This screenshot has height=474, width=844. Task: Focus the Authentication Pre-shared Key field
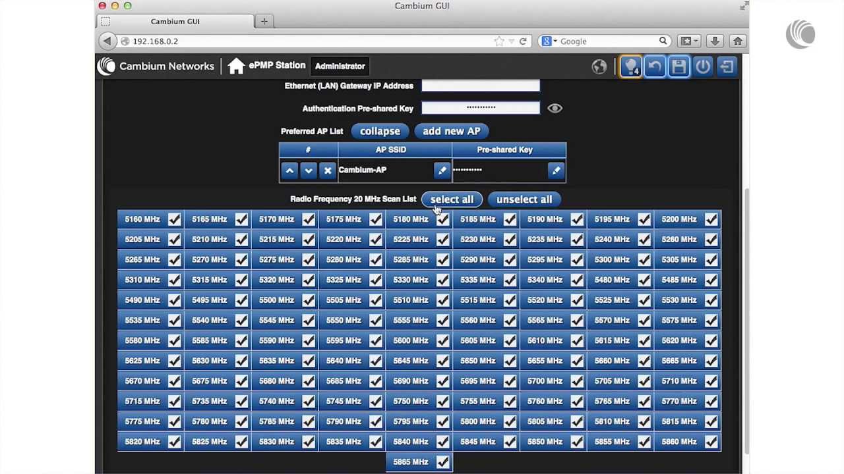point(481,108)
